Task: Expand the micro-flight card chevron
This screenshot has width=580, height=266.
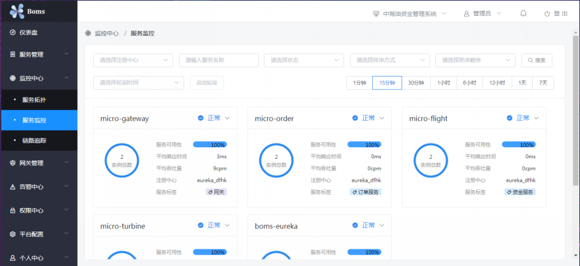Action: [x=537, y=118]
